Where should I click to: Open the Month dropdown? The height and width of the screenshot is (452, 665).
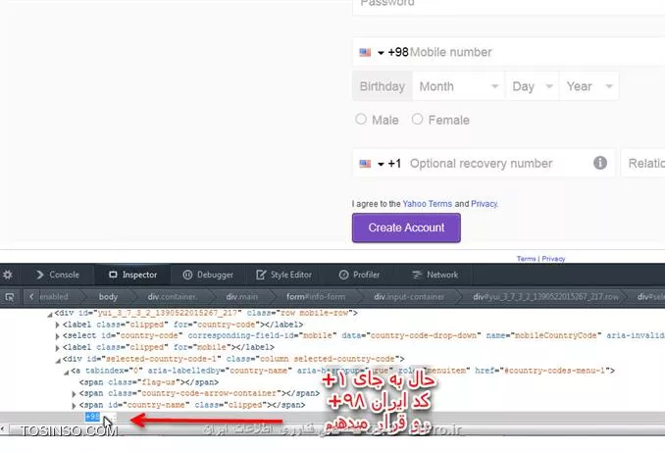(x=459, y=86)
